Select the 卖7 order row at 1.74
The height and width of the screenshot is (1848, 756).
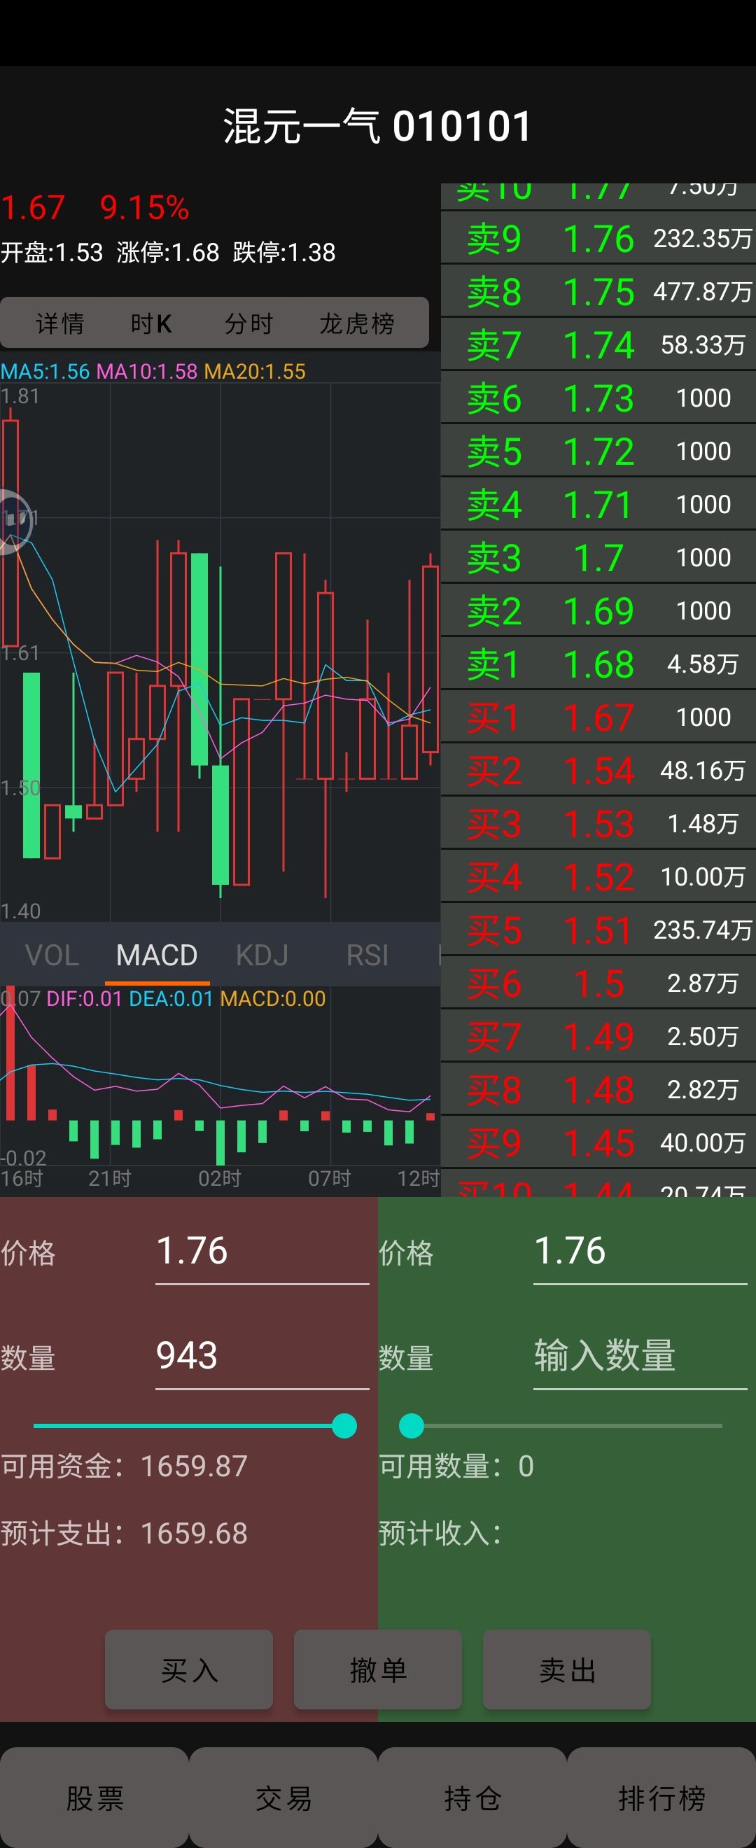tap(598, 344)
